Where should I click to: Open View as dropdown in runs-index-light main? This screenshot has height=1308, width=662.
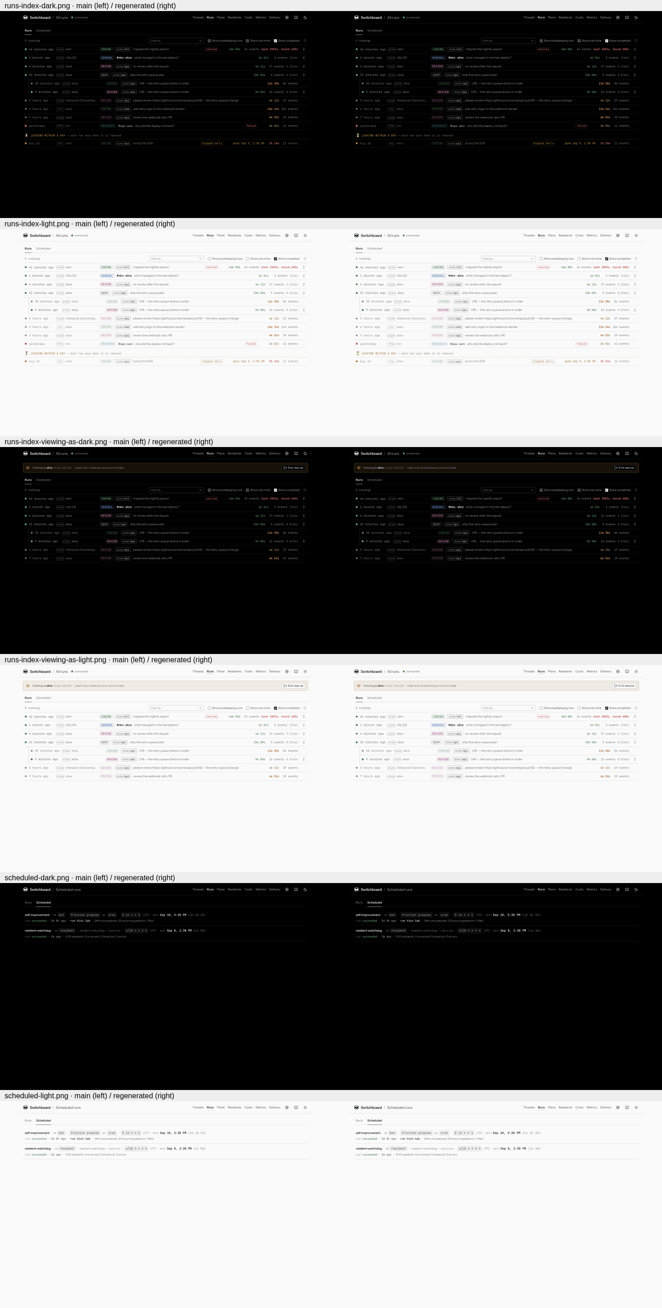[176, 259]
